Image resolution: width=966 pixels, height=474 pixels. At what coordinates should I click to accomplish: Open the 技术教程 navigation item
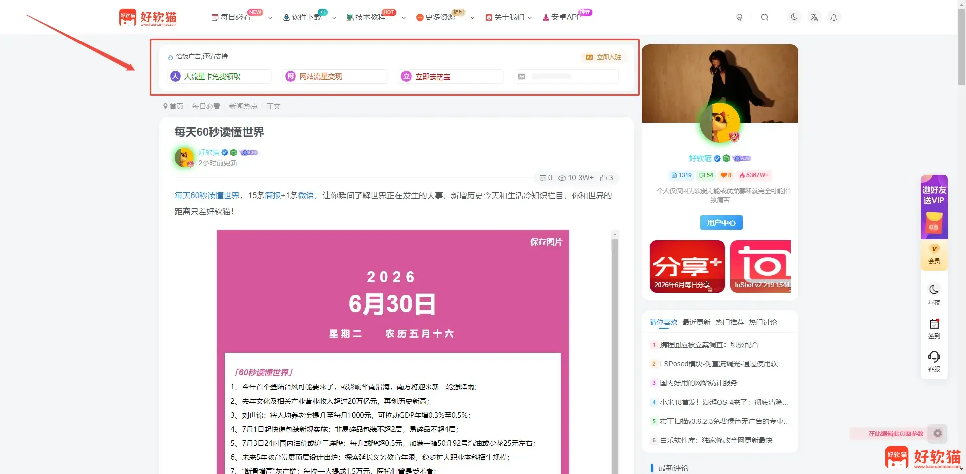[x=366, y=17]
